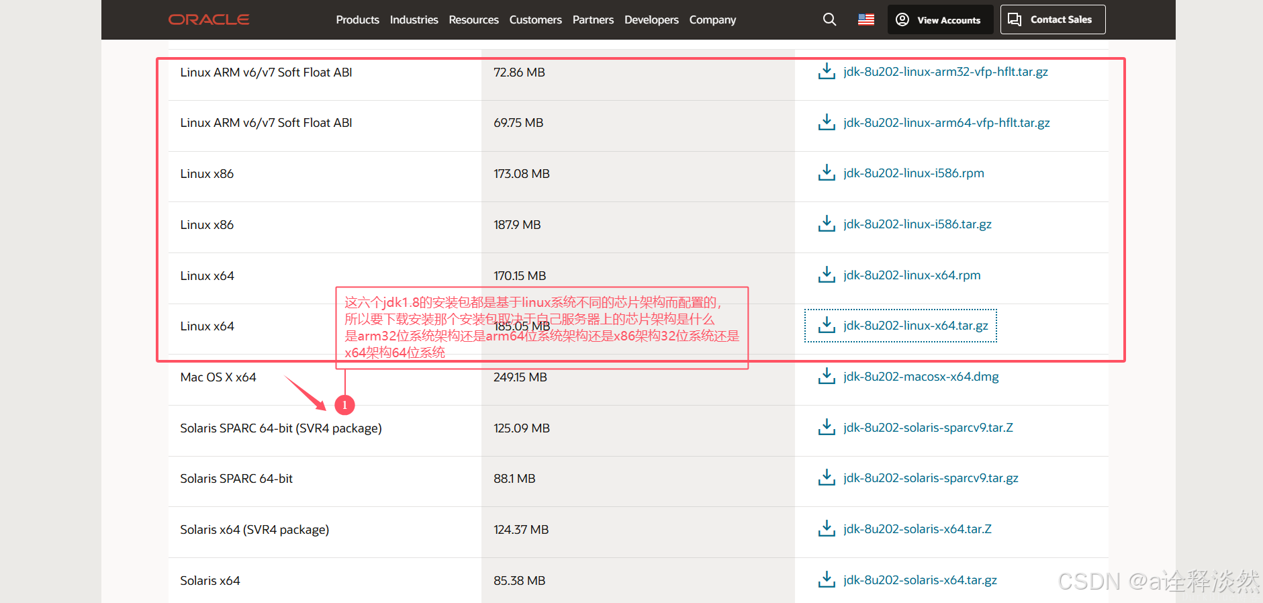Download jdk-8u202-linux-arm32-vfp-hflt.tar.gz link
The image size is (1263, 603).
point(945,72)
